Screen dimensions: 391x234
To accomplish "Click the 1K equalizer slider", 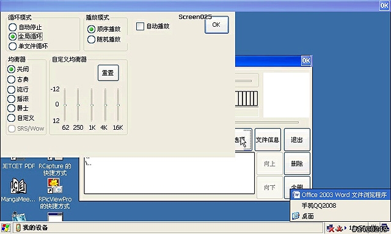I will 92,105.
